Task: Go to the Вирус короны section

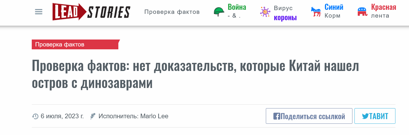Action: [285, 13]
